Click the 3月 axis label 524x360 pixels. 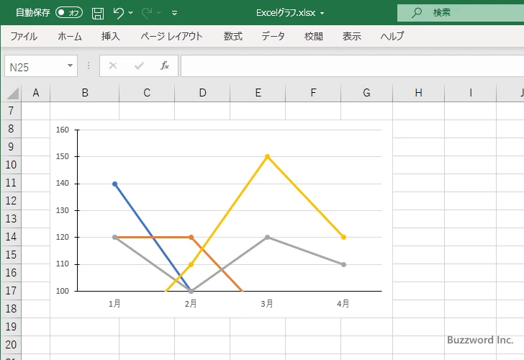(x=267, y=304)
